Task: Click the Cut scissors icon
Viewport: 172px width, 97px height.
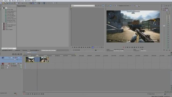Action: click(15, 3)
